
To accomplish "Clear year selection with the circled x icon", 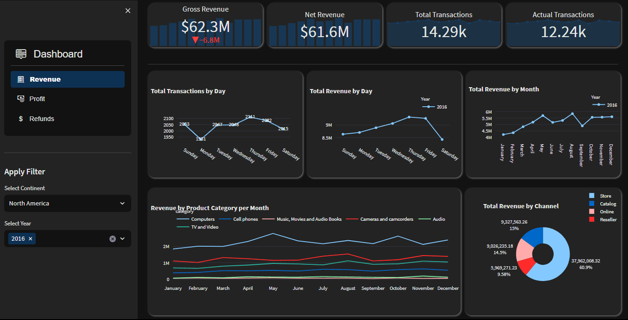I will coord(112,238).
